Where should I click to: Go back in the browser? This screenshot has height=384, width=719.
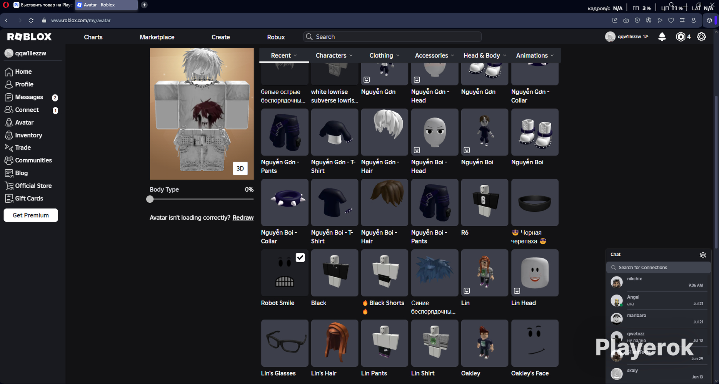coord(7,20)
